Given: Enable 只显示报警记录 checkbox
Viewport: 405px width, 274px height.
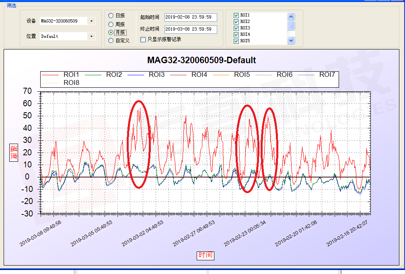Looking at the screenshot, I should (x=143, y=39).
